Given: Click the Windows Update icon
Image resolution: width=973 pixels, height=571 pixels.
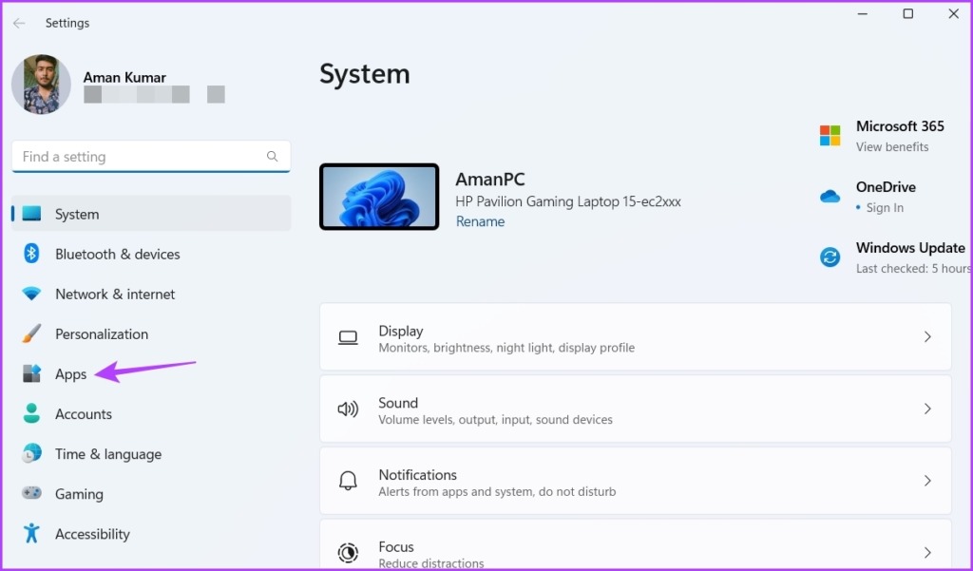Looking at the screenshot, I should pyautogui.click(x=829, y=257).
